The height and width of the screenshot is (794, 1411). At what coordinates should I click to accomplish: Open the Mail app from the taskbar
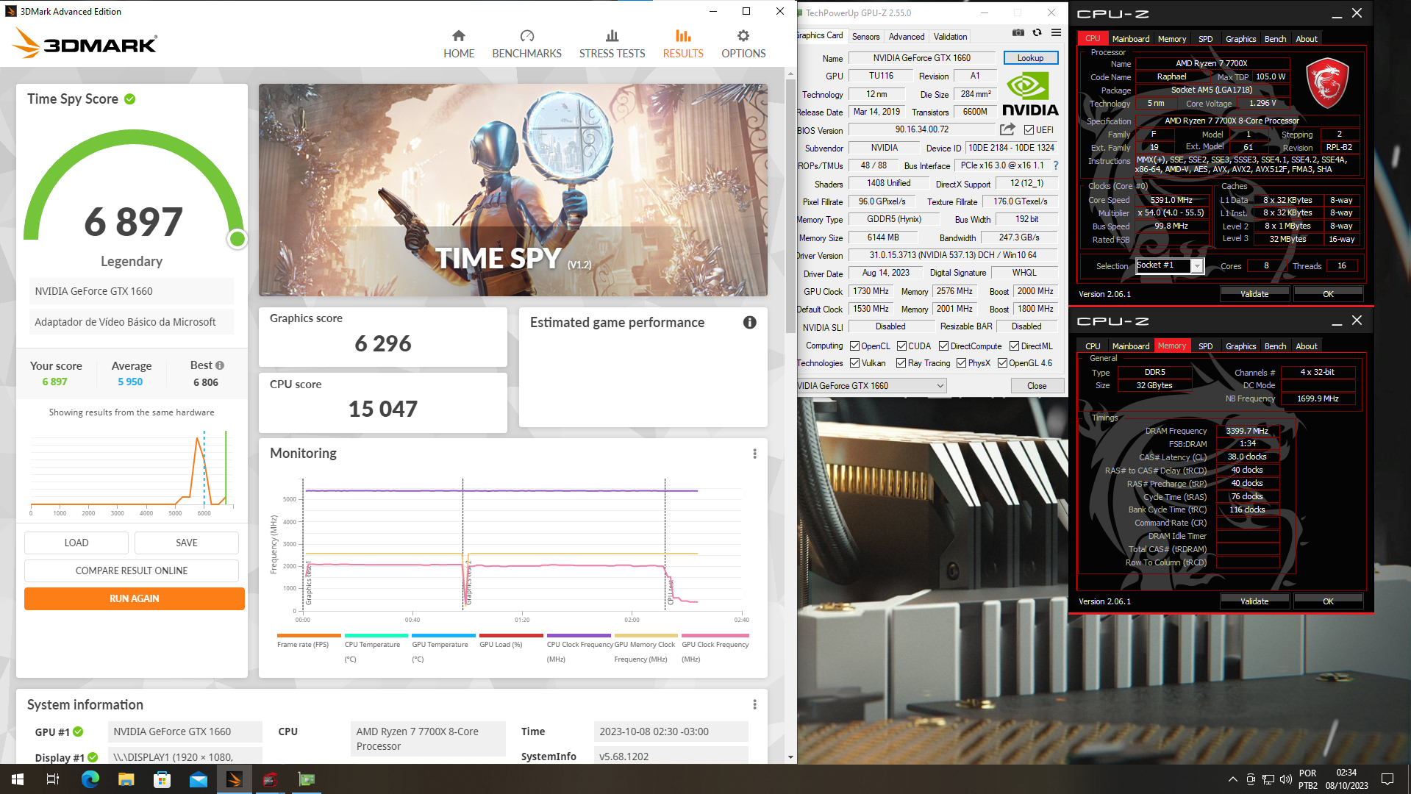pos(198,779)
